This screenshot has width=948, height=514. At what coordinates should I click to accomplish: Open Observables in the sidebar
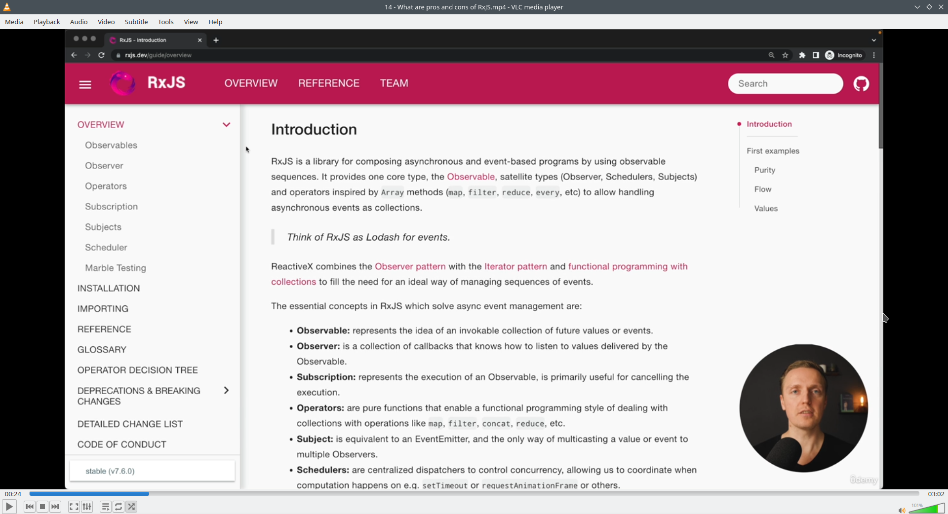pos(111,146)
